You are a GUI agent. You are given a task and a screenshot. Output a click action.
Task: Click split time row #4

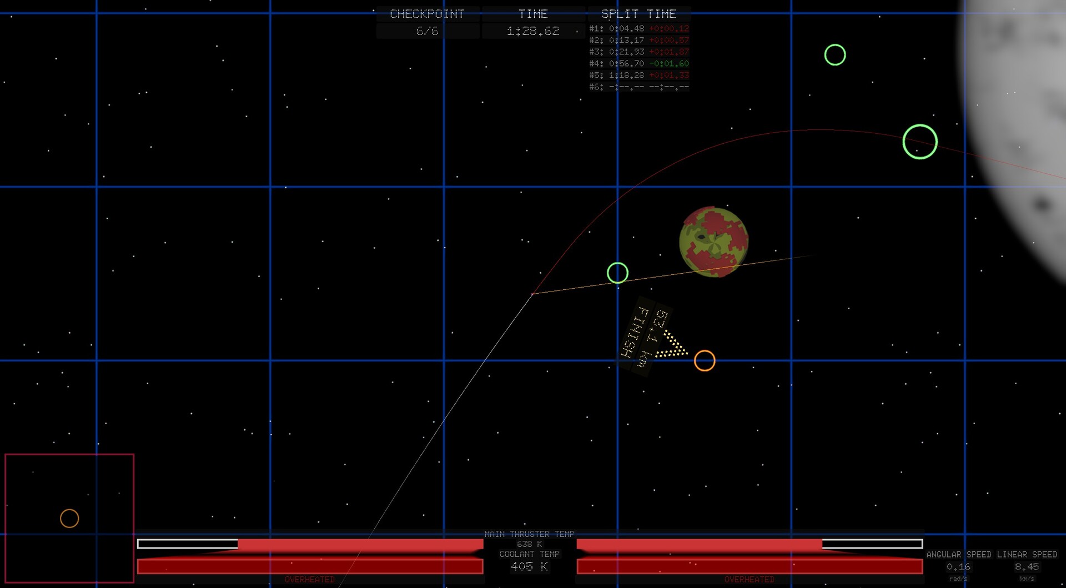pyautogui.click(x=639, y=63)
